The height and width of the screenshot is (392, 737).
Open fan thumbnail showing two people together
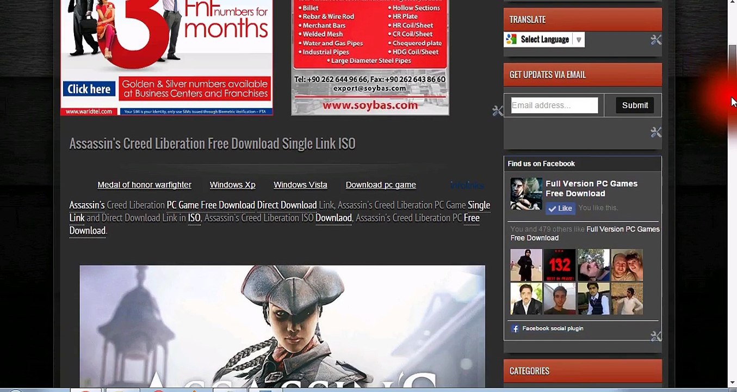(627, 265)
